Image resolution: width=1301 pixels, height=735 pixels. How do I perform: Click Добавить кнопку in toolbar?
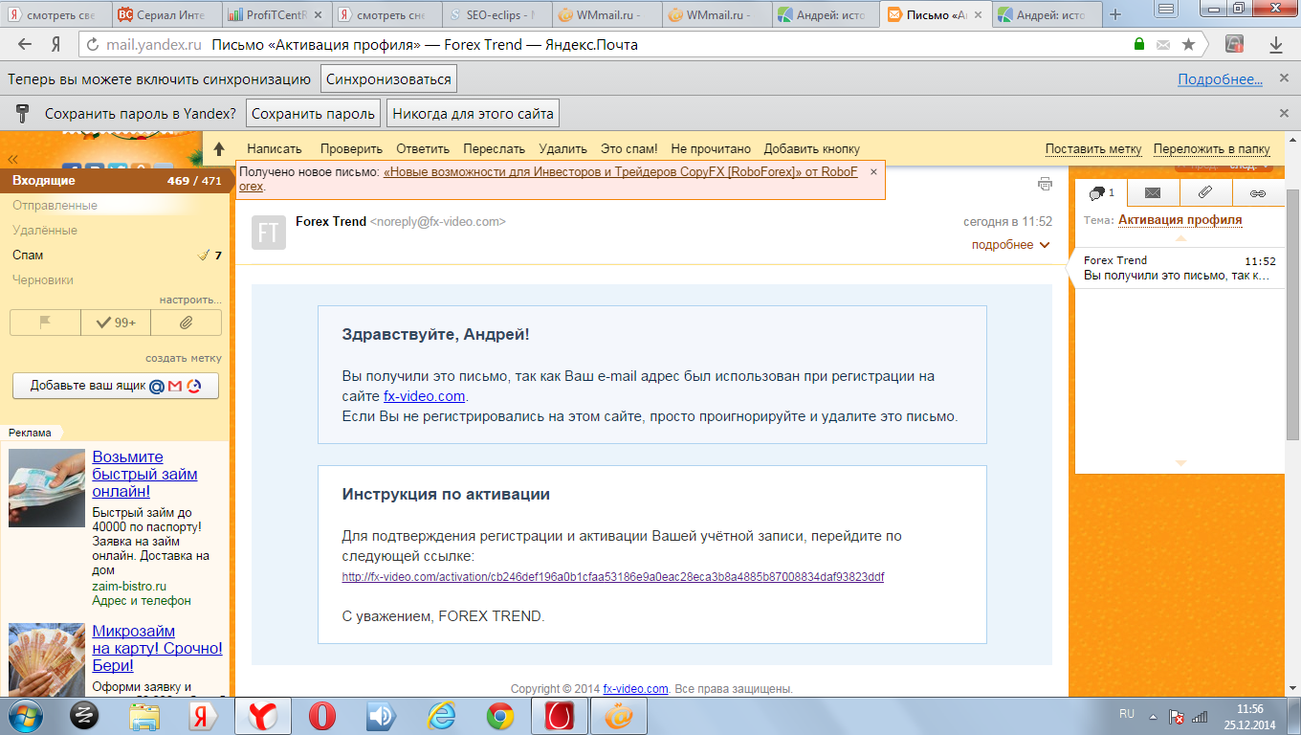click(x=812, y=148)
